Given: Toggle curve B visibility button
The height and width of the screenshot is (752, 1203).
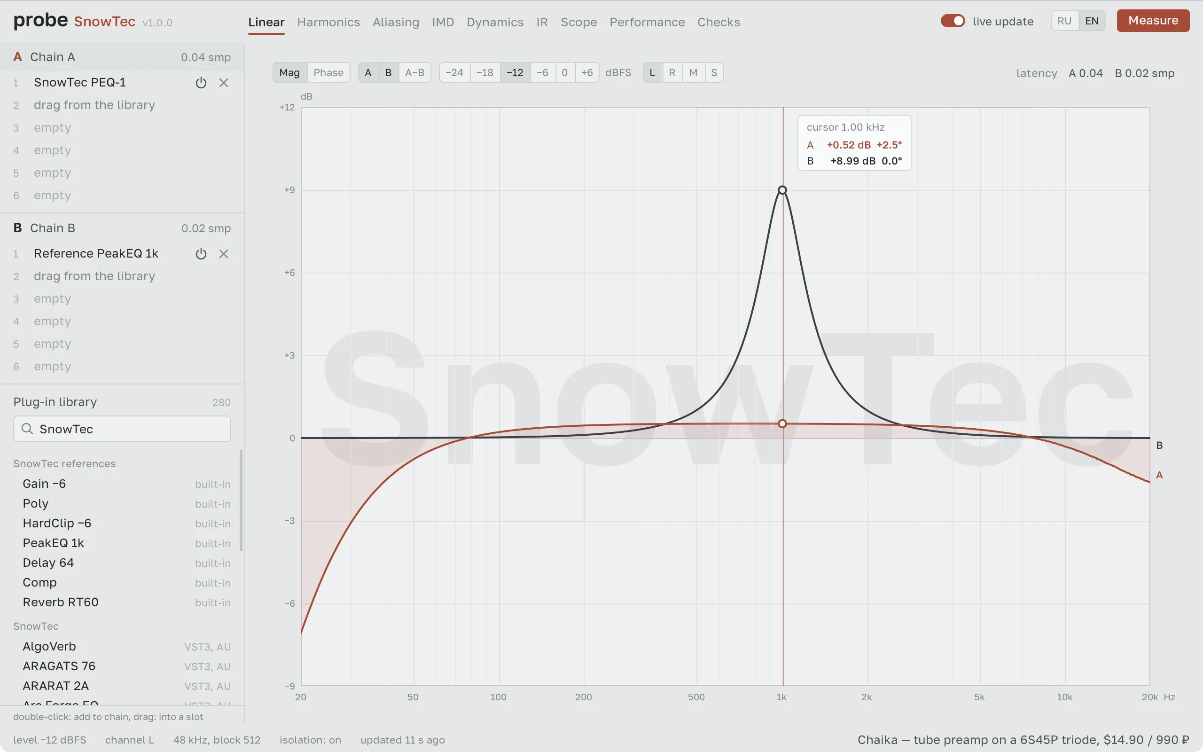Looking at the screenshot, I should point(388,72).
